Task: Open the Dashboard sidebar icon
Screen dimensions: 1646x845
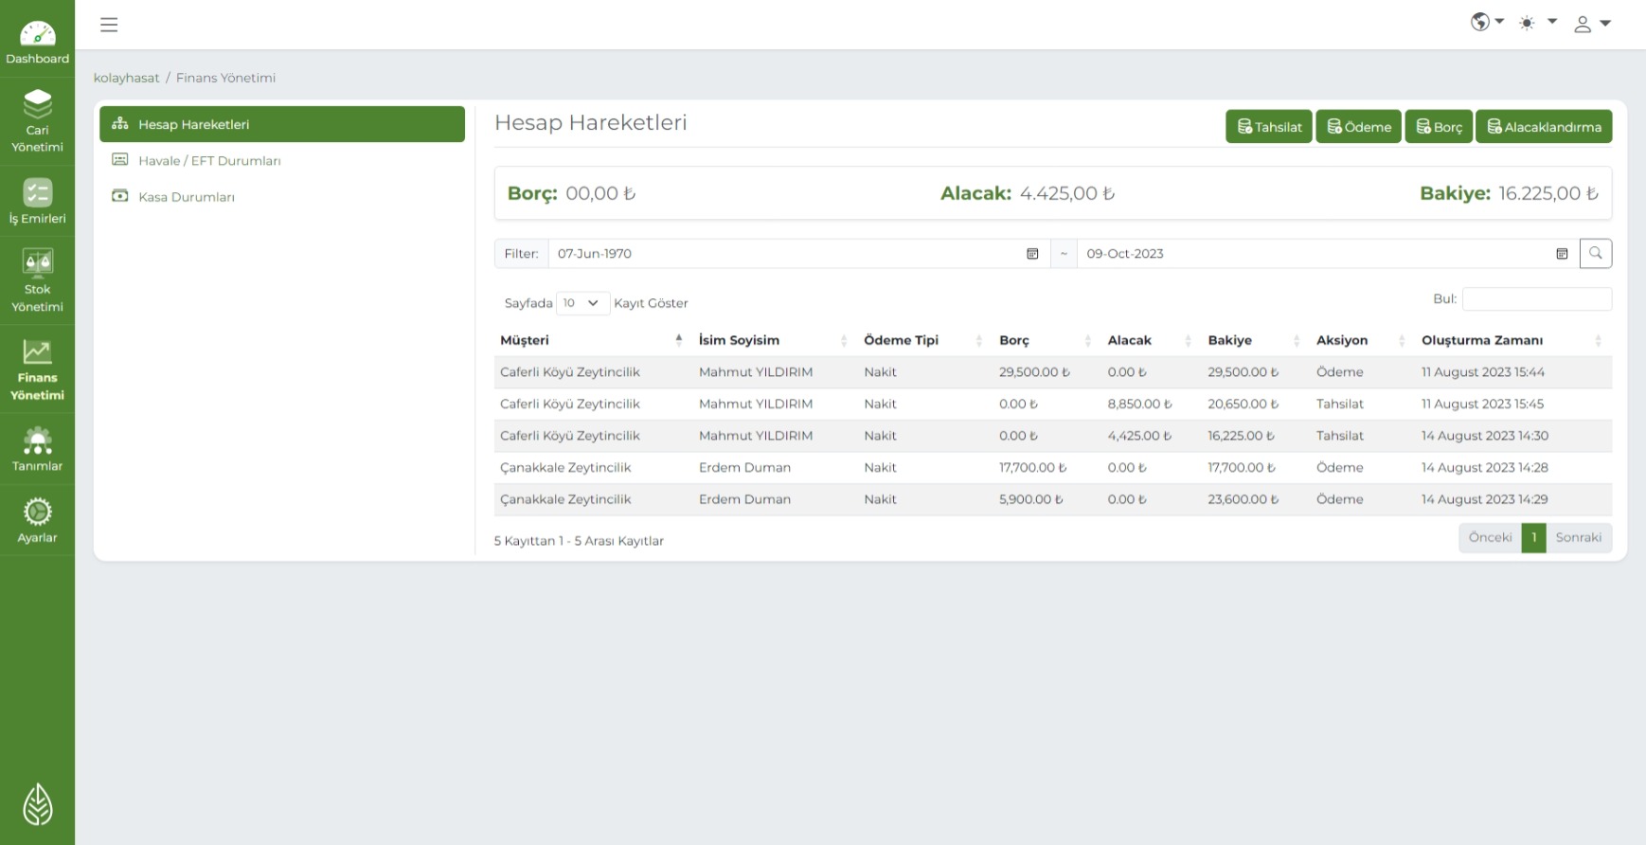Action: tap(37, 43)
